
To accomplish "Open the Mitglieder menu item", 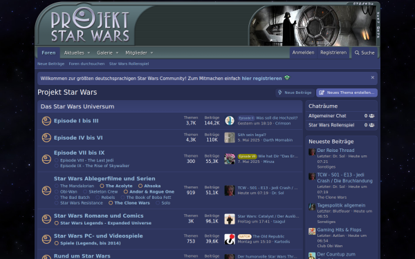I will [x=136, y=53].
